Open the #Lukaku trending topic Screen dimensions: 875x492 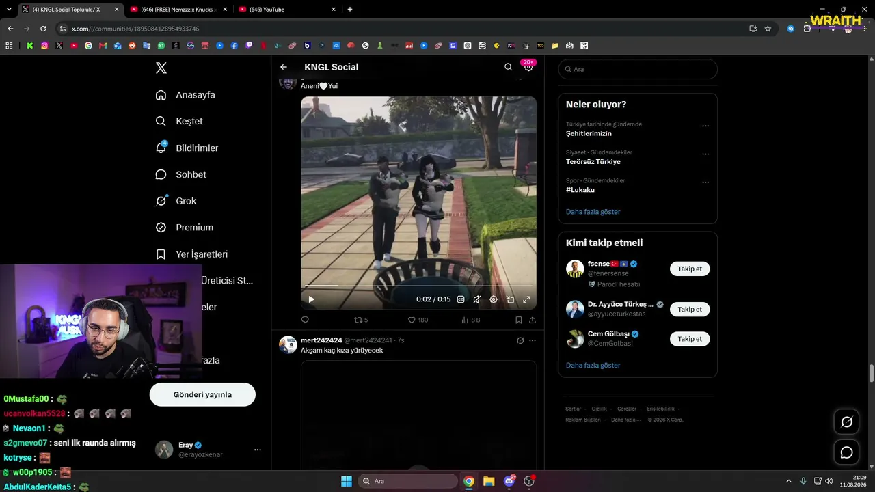[x=580, y=190]
